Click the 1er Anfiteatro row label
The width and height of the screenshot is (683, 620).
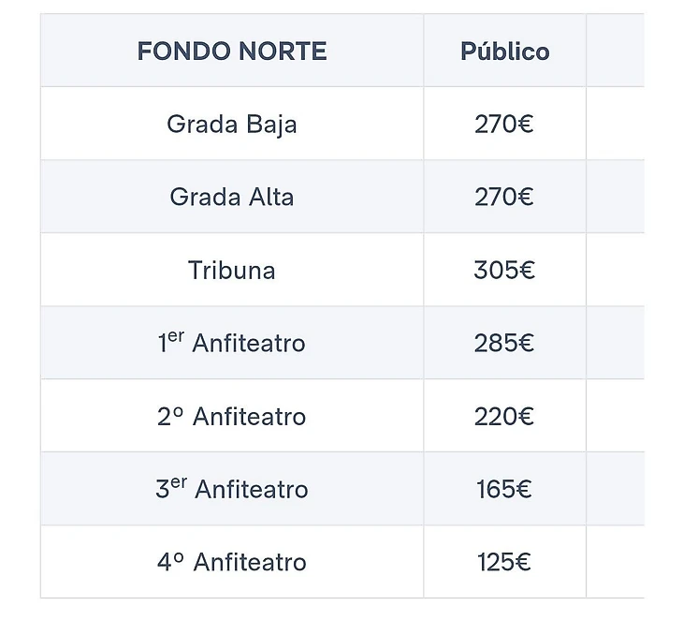point(232,343)
